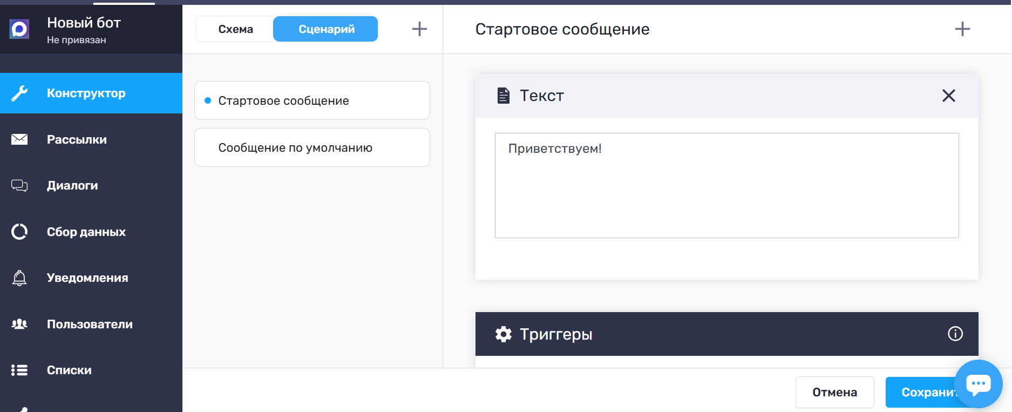Close the Текст block

tap(949, 96)
